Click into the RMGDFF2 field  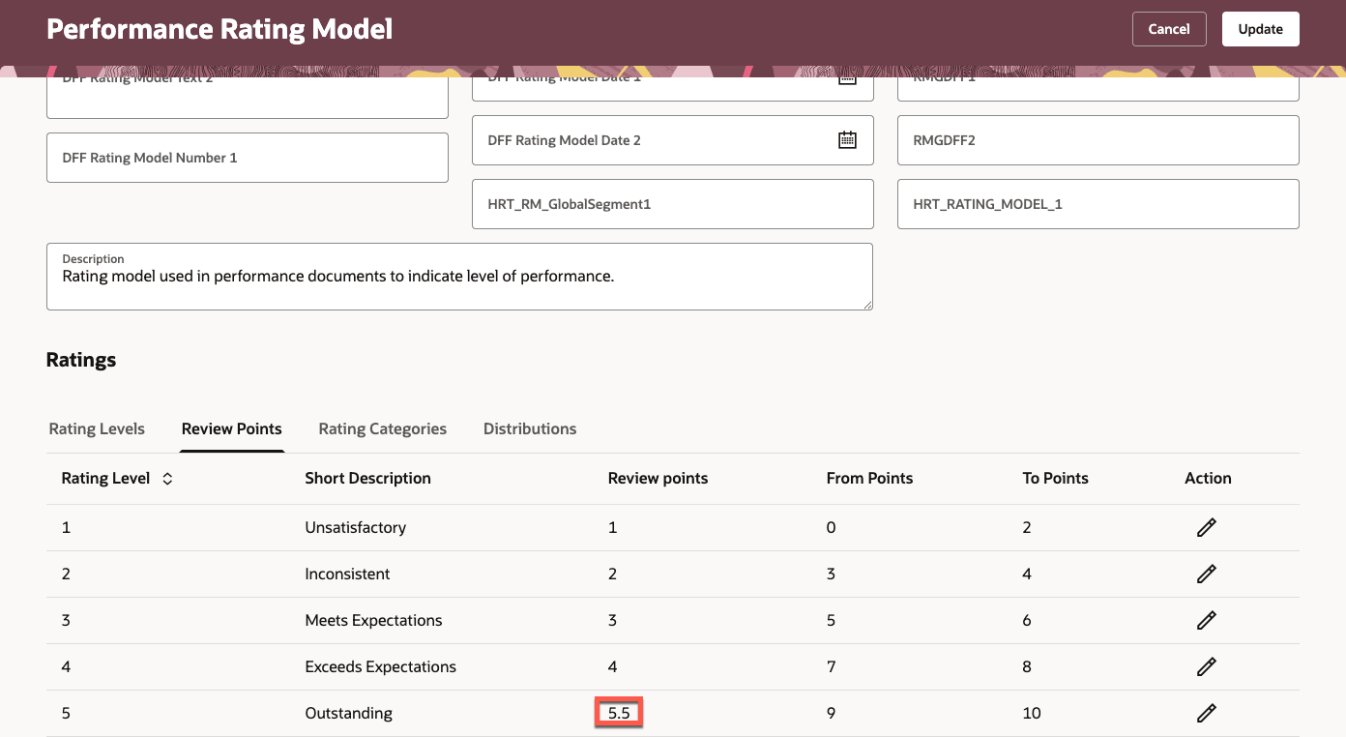coord(1097,140)
